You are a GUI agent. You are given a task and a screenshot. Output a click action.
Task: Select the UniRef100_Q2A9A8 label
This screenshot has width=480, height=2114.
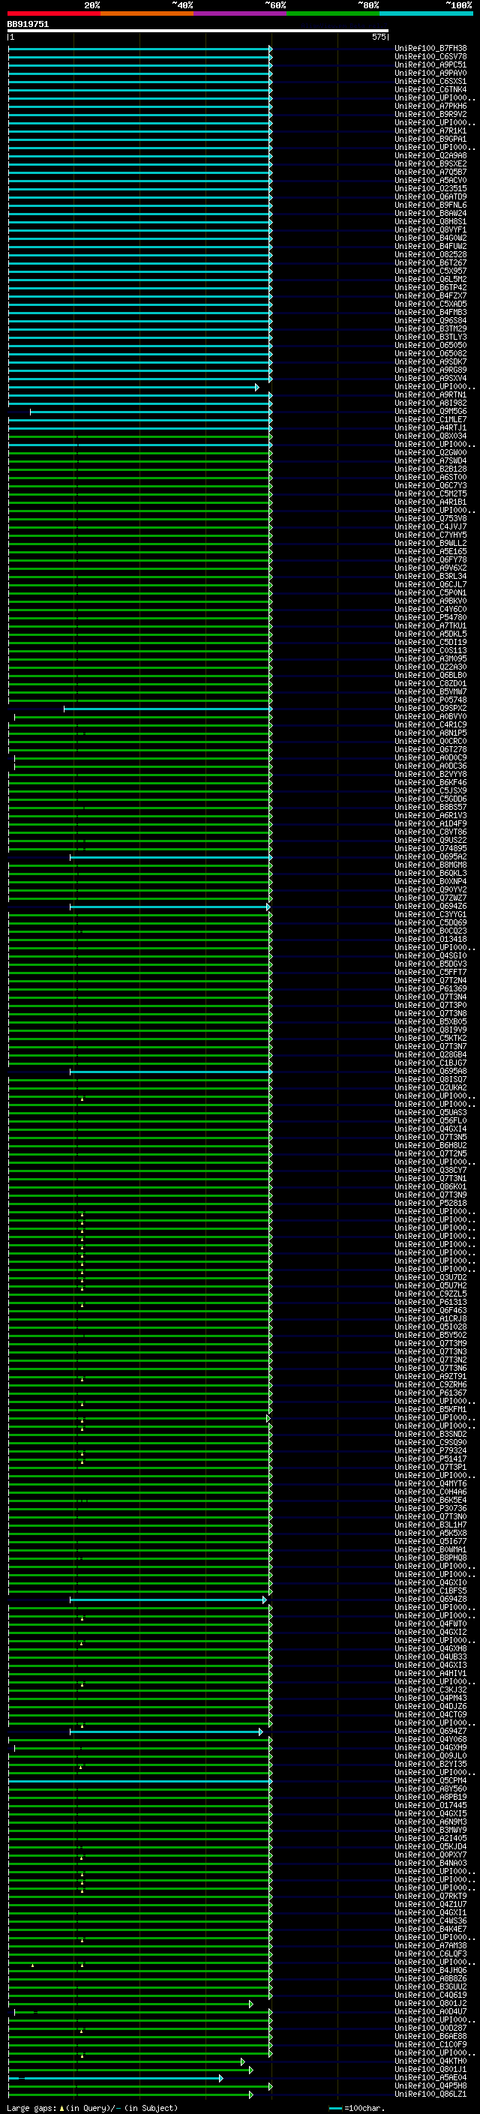[430, 156]
